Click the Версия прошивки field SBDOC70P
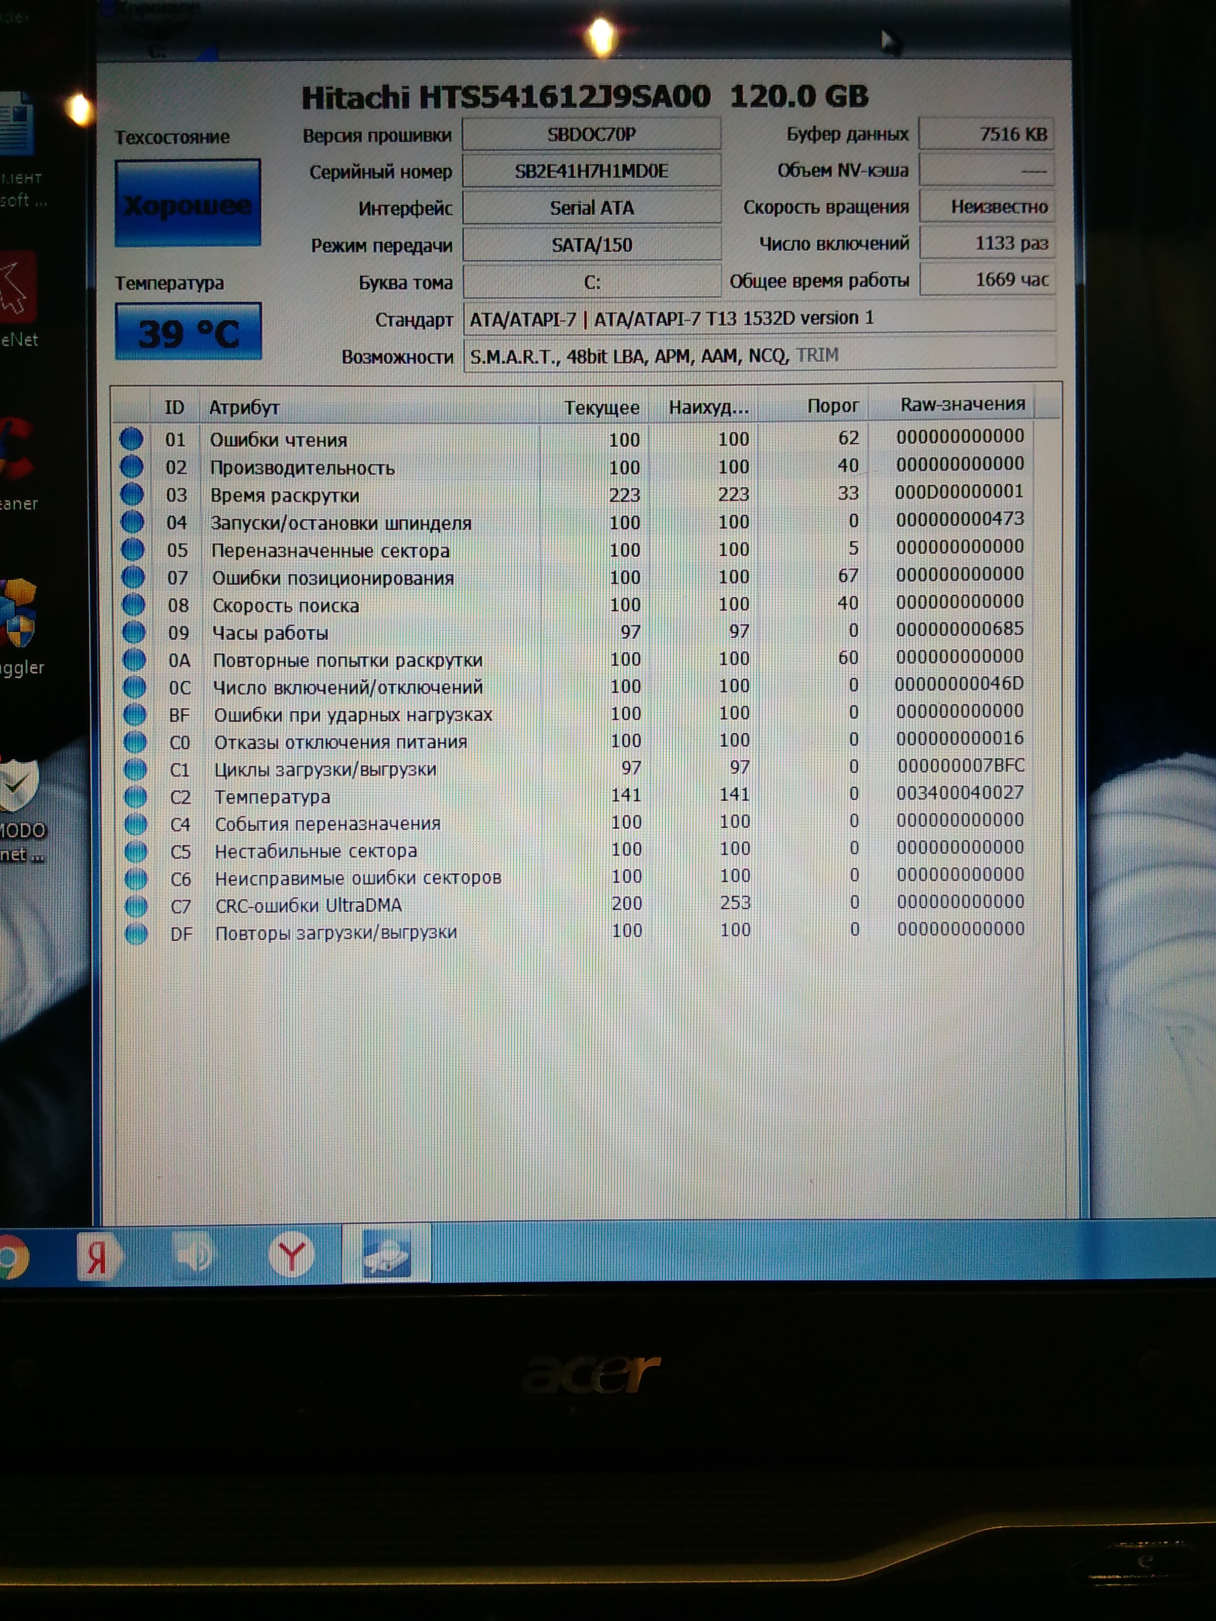 point(591,135)
